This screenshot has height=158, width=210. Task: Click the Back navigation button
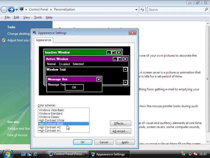tap(4, 10)
